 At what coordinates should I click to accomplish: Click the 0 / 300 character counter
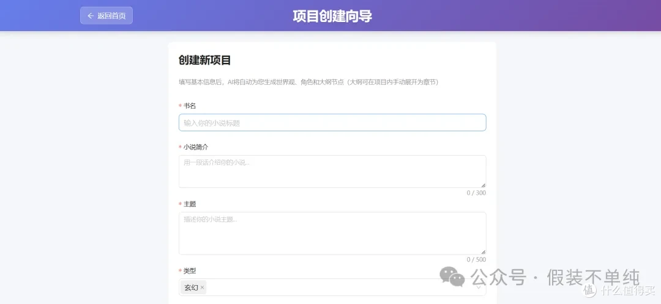(476, 193)
